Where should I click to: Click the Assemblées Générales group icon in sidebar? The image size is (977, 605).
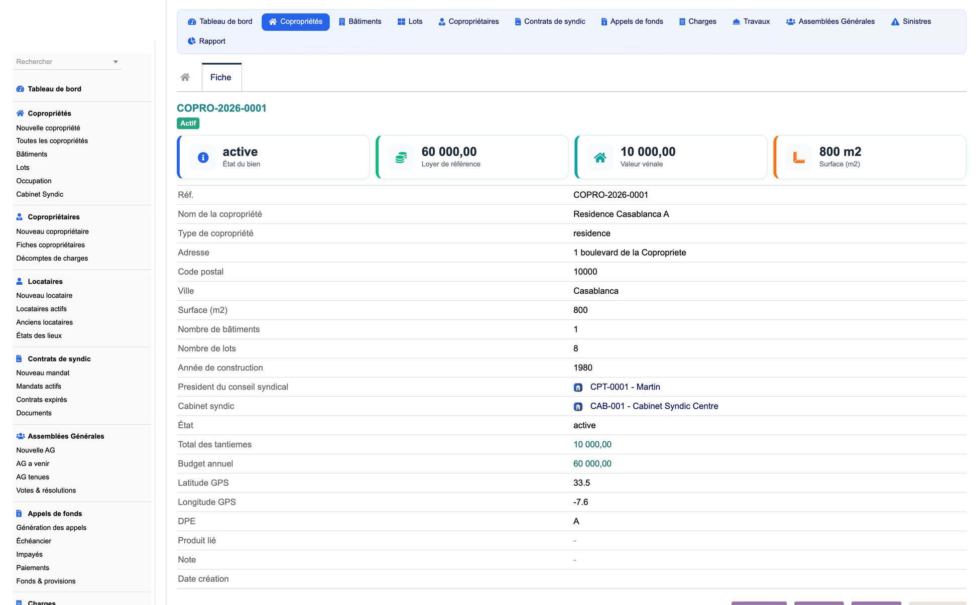(21, 436)
